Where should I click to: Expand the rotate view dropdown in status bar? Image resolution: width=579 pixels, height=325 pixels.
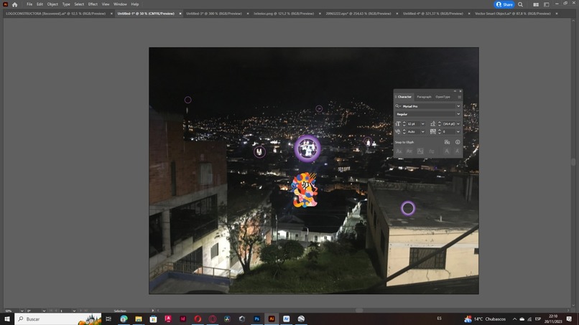[x=44, y=311]
